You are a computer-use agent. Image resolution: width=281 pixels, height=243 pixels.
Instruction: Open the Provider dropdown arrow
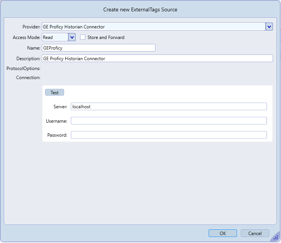click(269, 26)
